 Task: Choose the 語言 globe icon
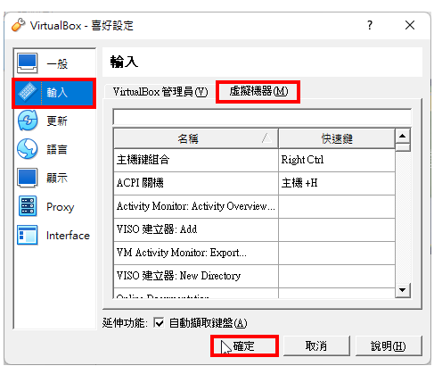click(27, 149)
